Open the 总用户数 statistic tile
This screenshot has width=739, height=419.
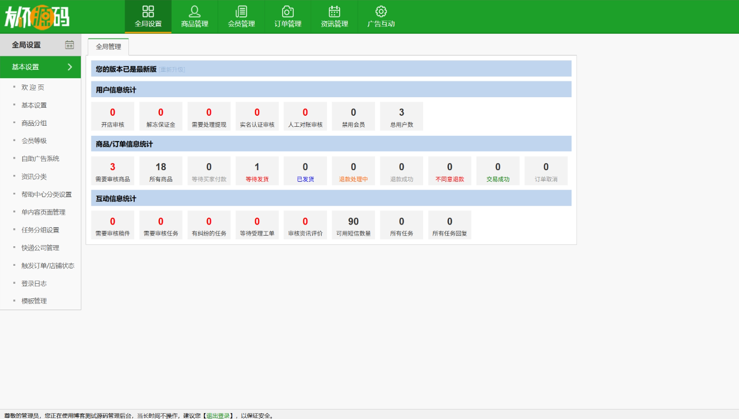pos(401,116)
